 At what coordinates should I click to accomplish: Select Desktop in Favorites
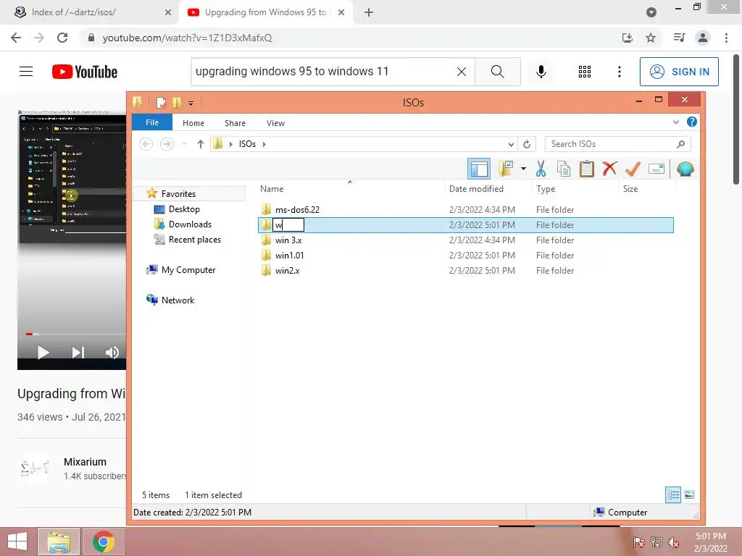coord(184,209)
